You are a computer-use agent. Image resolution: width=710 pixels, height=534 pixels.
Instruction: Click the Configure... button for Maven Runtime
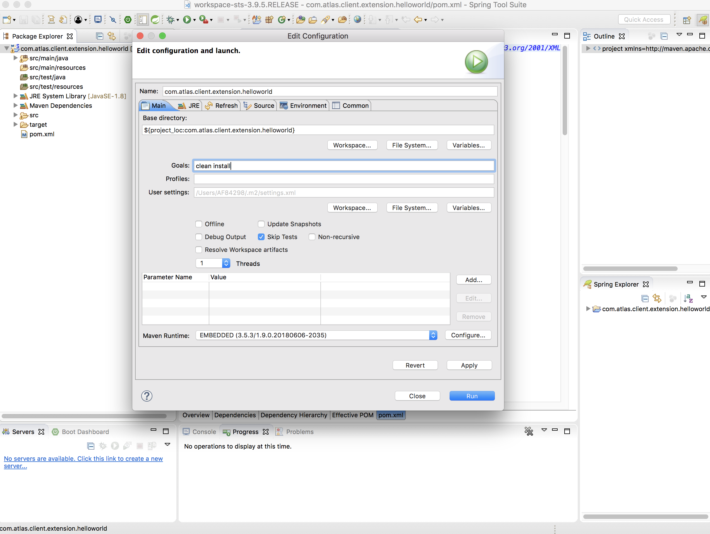click(x=468, y=335)
